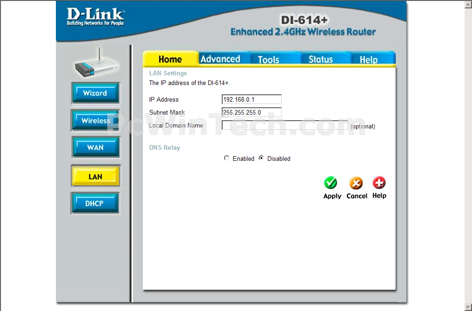Screen dimensions: 472x311
Task: Focus the IP Address field
Action: pyautogui.click(x=252, y=99)
